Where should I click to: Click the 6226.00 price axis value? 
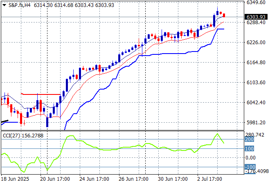tap(256, 43)
